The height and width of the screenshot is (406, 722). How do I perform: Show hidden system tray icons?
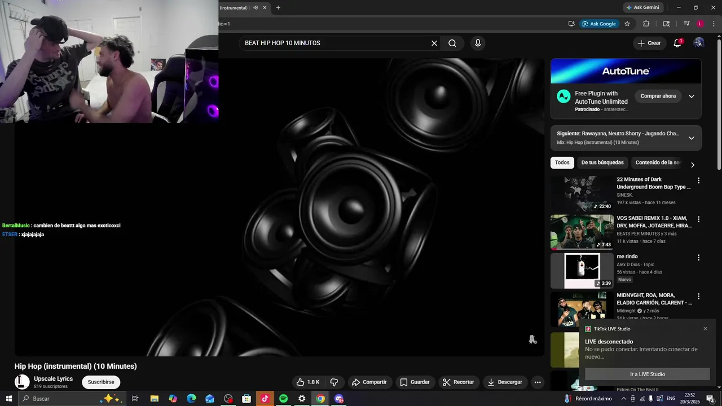tap(625, 399)
